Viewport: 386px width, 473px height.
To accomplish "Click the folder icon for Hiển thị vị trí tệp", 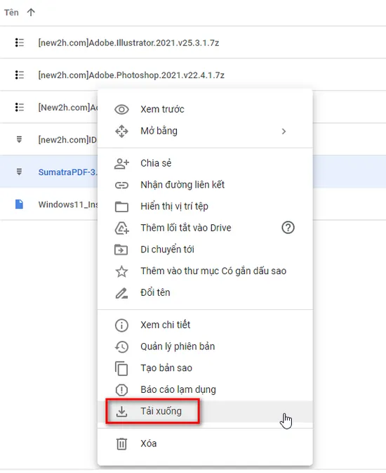I will click(121, 207).
